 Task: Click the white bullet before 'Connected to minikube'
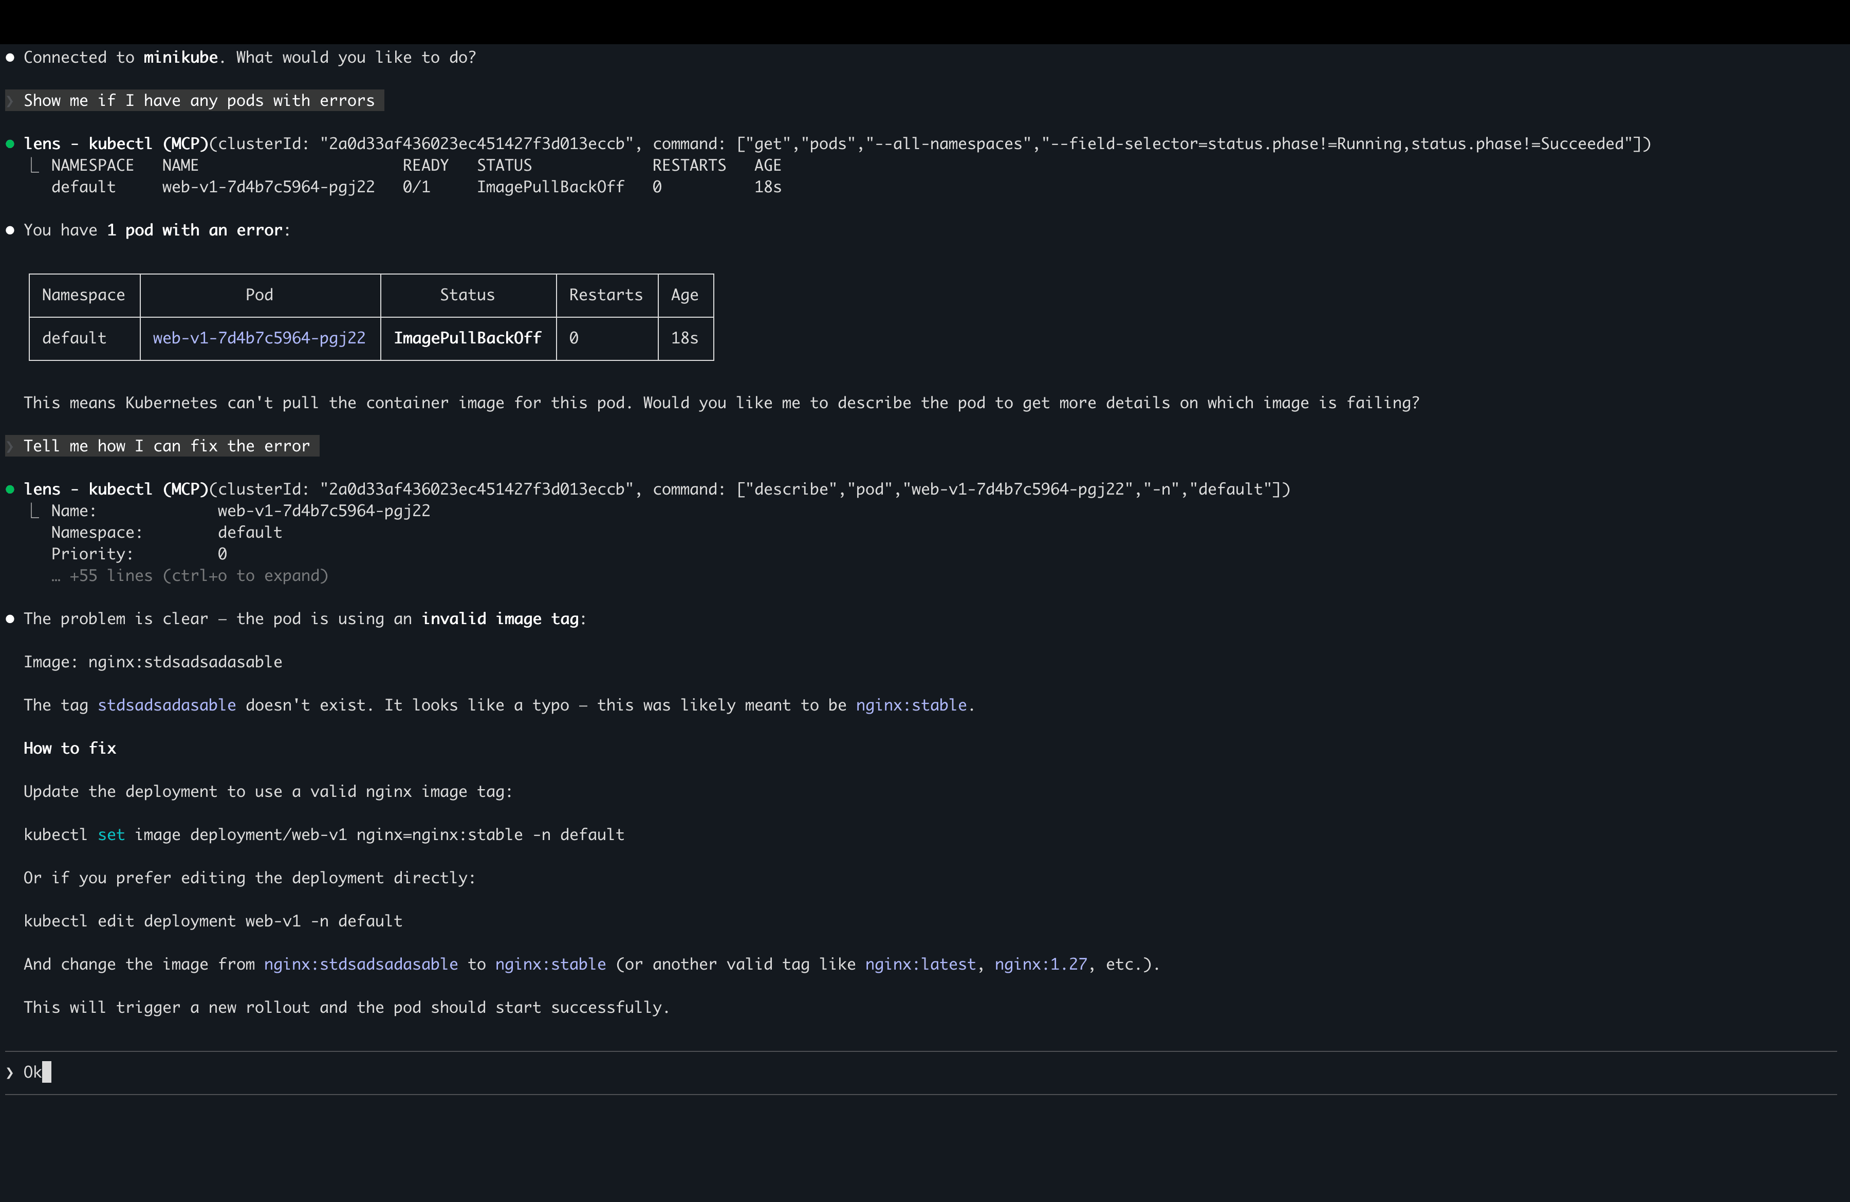10,58
